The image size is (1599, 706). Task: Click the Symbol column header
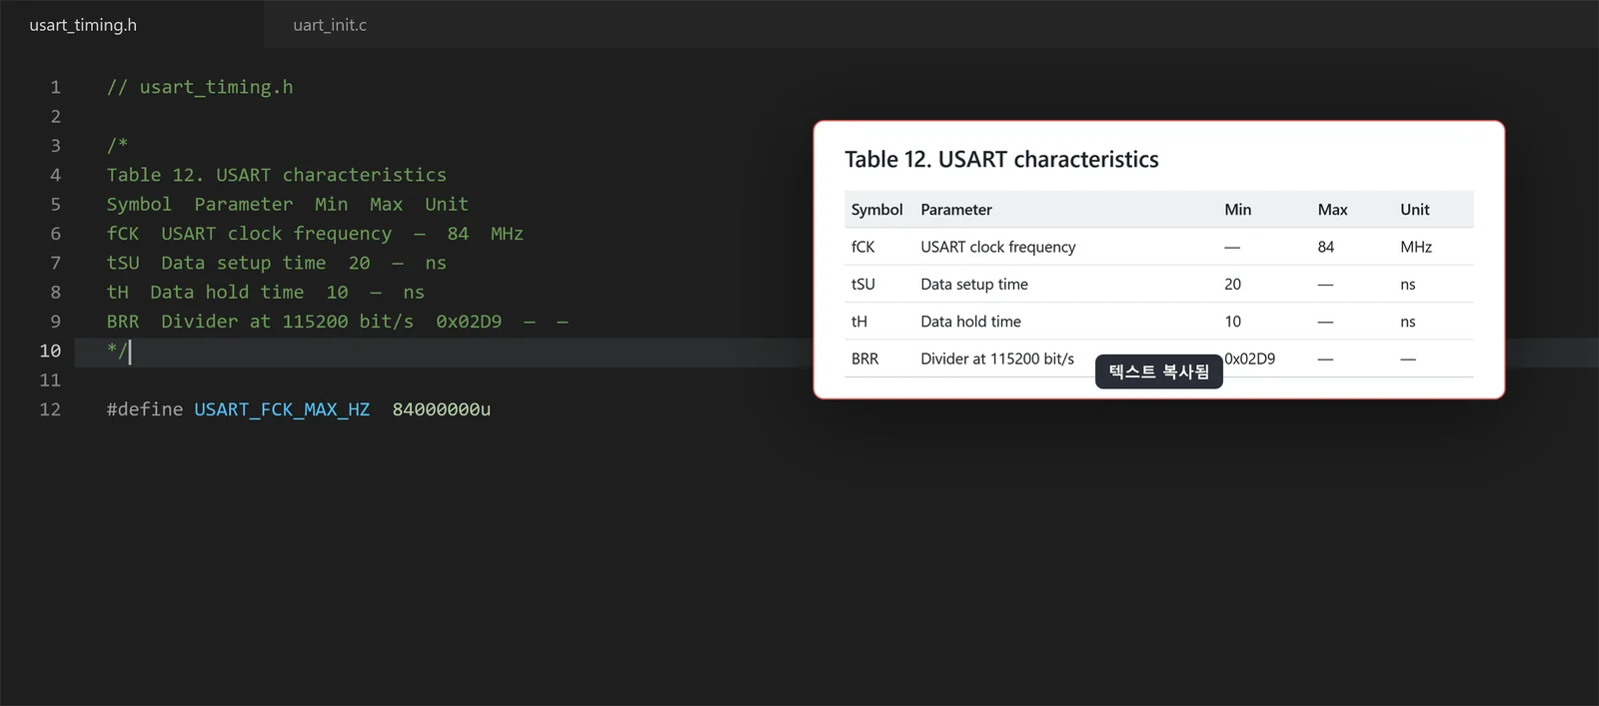pyautogui.click(x=876, y=210)
